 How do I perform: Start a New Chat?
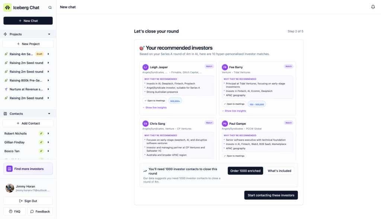[28, 21]
